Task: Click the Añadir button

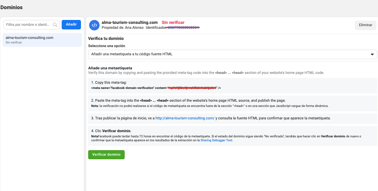Action: point(71,25)
